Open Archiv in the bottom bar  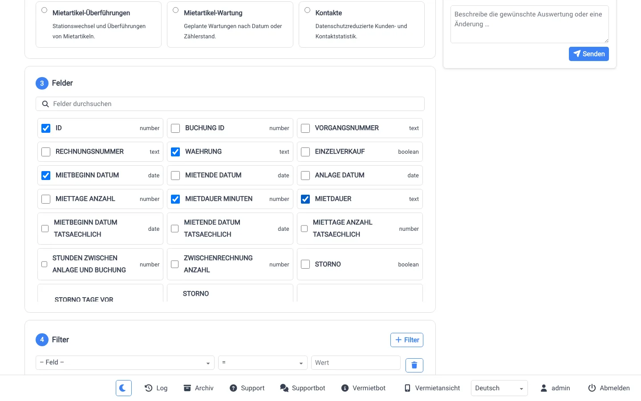coord(199,388)
